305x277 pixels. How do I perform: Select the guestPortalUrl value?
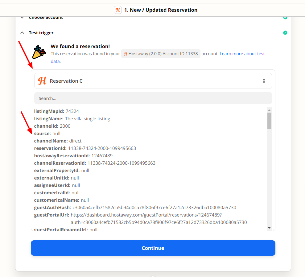[159, 219]
